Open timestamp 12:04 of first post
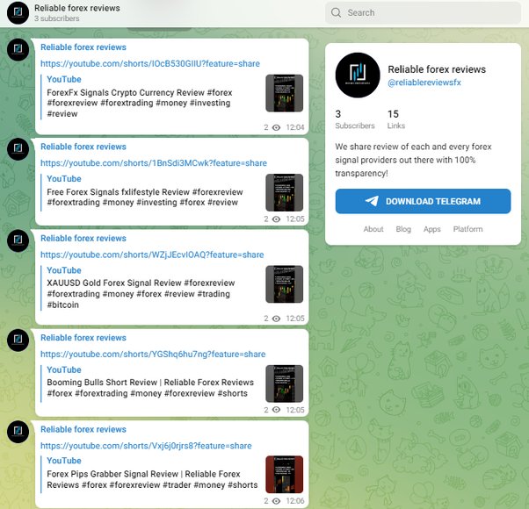 (x=295, y=127)
